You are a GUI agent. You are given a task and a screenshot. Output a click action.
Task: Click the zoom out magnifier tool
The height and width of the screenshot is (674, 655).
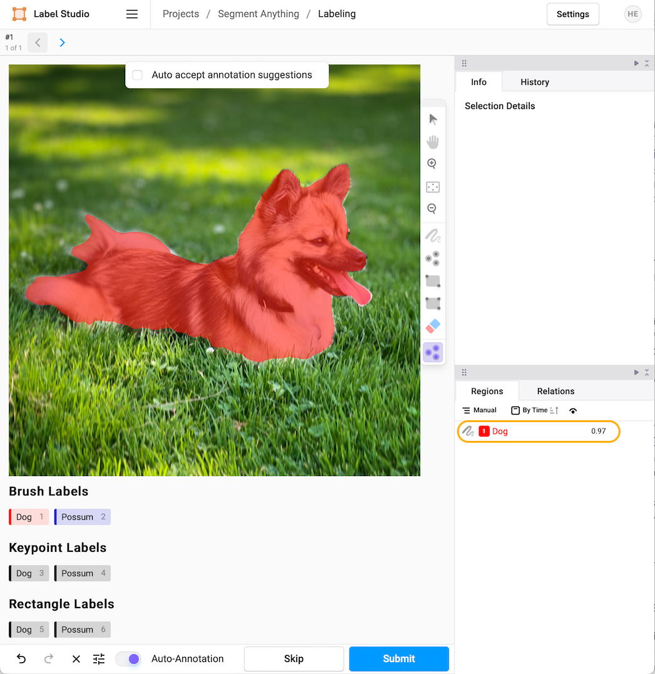[x=432, y=209]
